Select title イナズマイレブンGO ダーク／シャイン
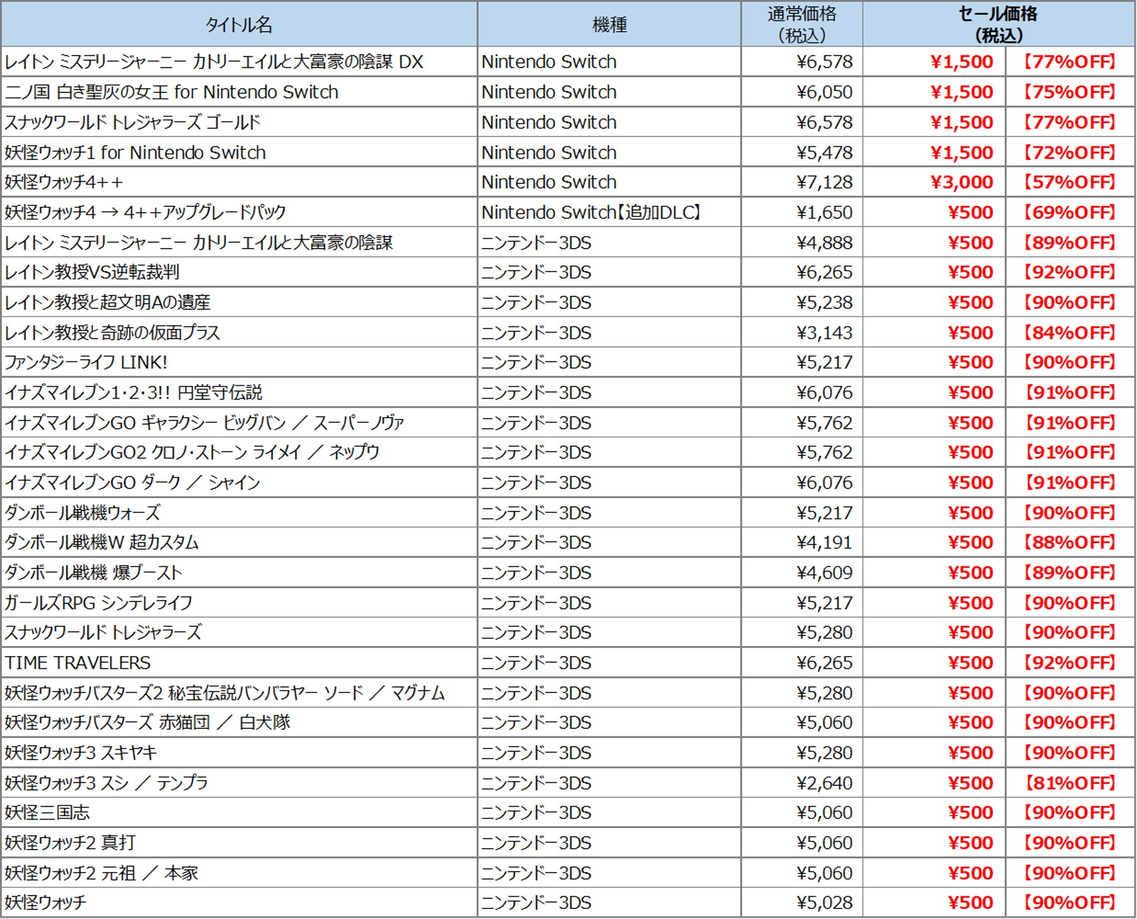 (132, 482)
